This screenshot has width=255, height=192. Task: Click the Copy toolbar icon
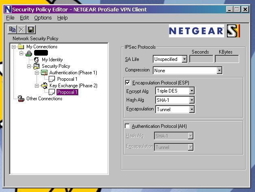pos(12,30)
